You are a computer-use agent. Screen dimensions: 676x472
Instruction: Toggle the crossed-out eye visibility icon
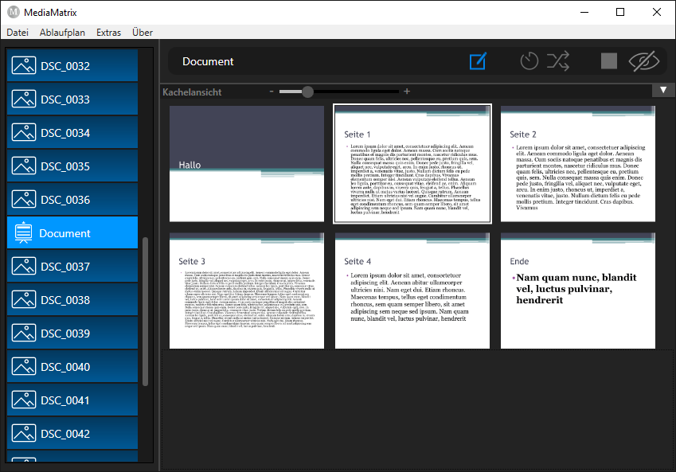coord(644,61)
